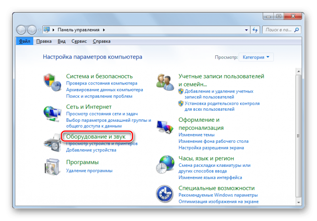Image resolution: width=317 pixels, height=221 pixels.
Task: Click the vertical scrollbar thumb
Action: tap(298, 136)
